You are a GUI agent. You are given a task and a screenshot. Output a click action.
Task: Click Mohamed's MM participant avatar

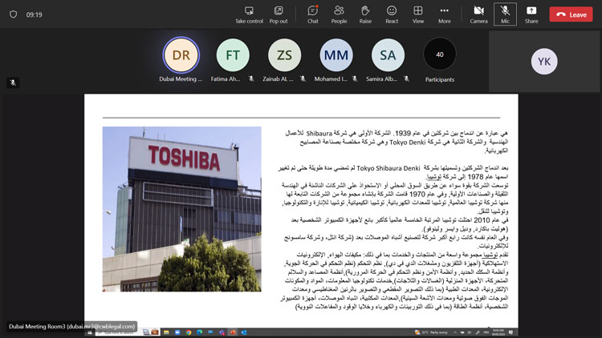(x=336, y=54)
